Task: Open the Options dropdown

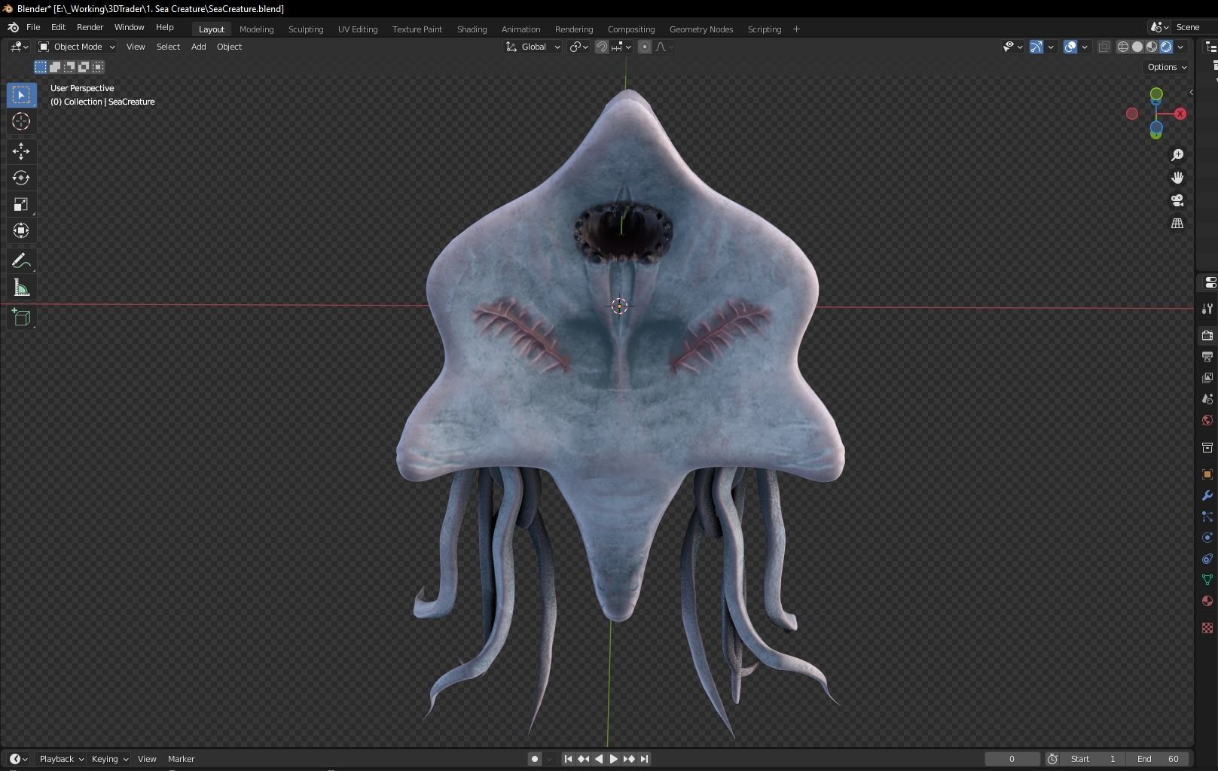Action: (1167, 67)
